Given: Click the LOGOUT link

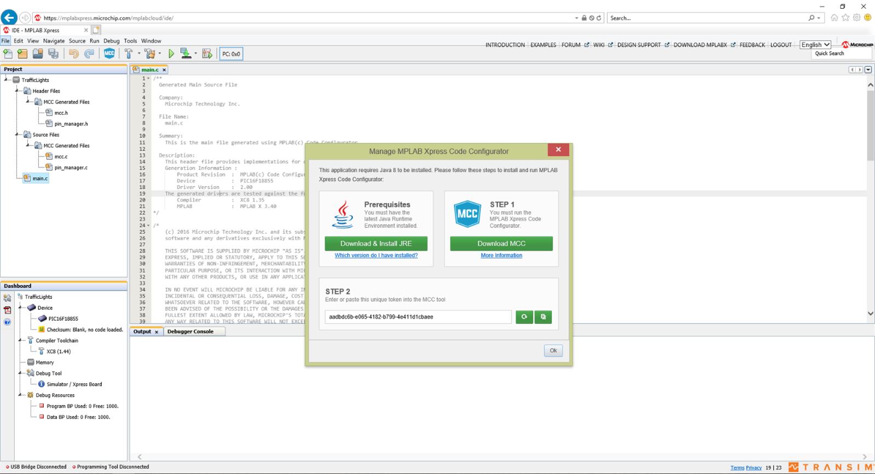Looking at the screenshot, I should 781,45.
